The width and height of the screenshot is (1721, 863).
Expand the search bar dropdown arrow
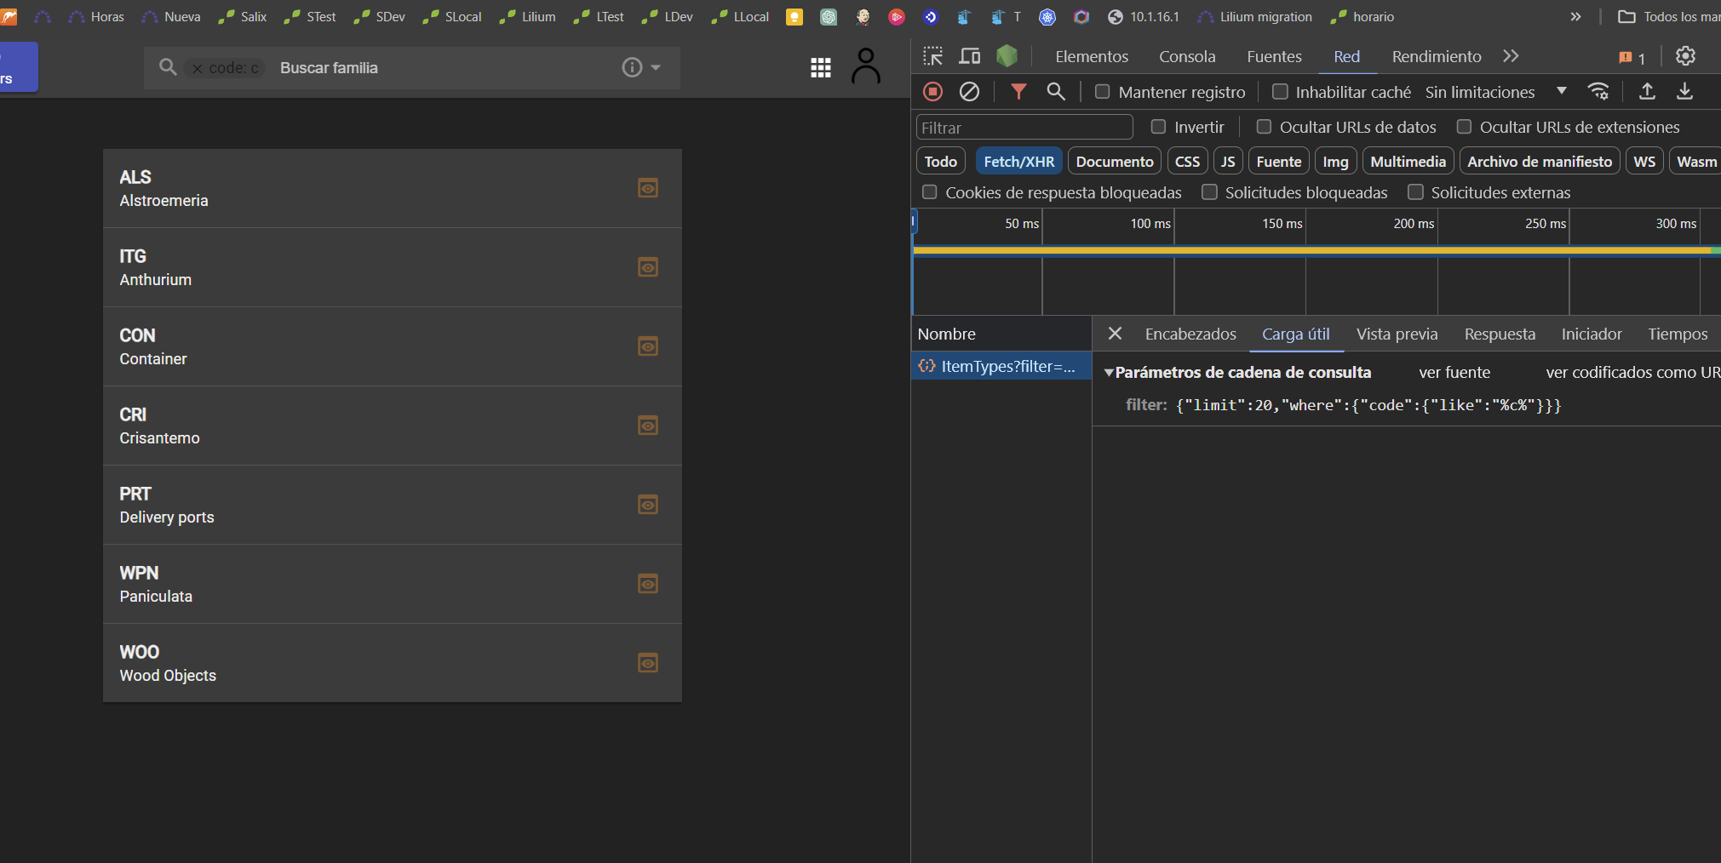click(656, 67)
